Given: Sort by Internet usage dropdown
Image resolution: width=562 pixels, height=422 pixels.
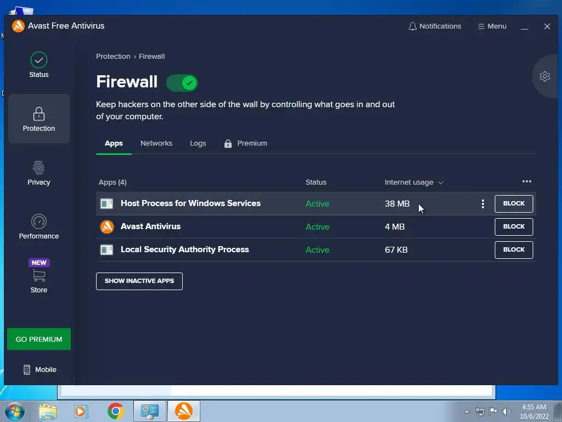Looking at the screenshot, I should (x=414, y=182).
